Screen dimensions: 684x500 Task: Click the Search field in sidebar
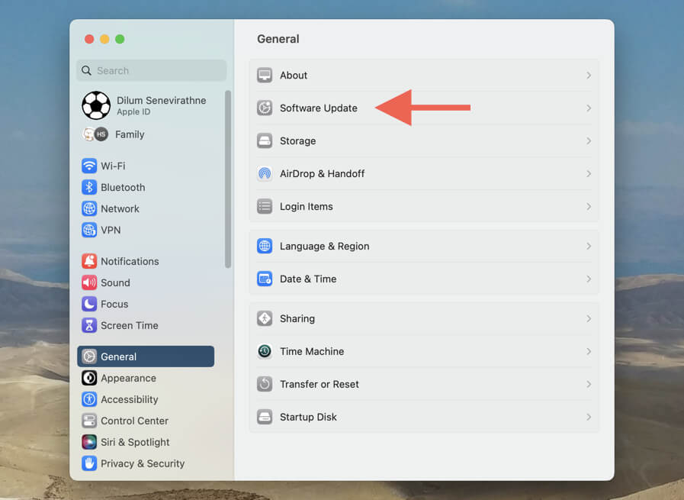152,71
